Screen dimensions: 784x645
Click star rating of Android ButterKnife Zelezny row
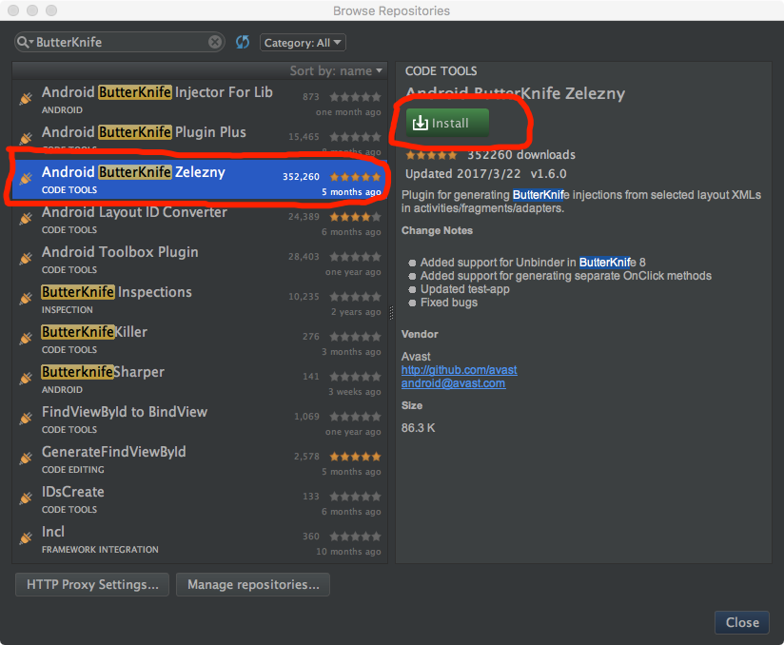[355, 177]
